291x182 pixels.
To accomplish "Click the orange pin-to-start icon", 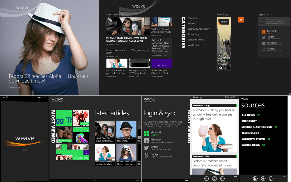I will [x=241, y=20].
